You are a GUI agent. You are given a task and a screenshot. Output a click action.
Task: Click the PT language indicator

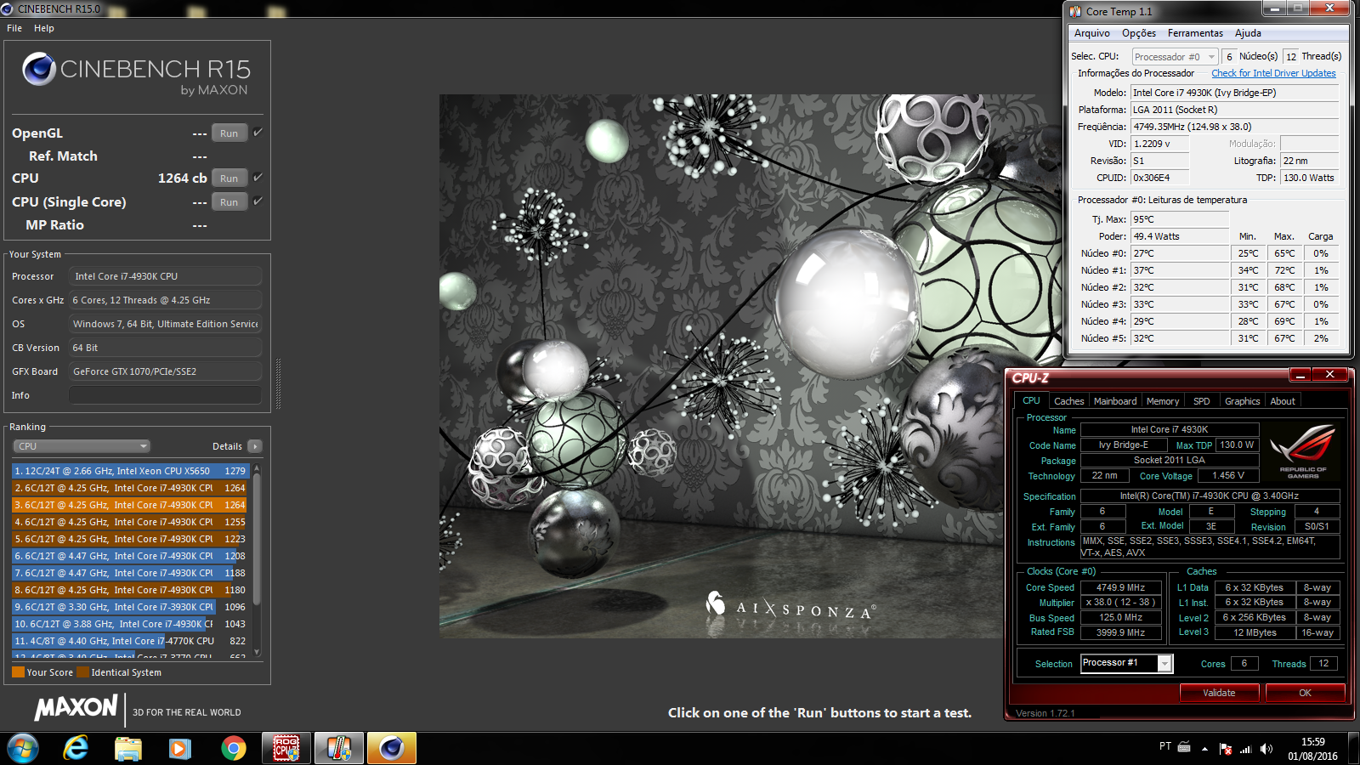tap(1165, 746)
